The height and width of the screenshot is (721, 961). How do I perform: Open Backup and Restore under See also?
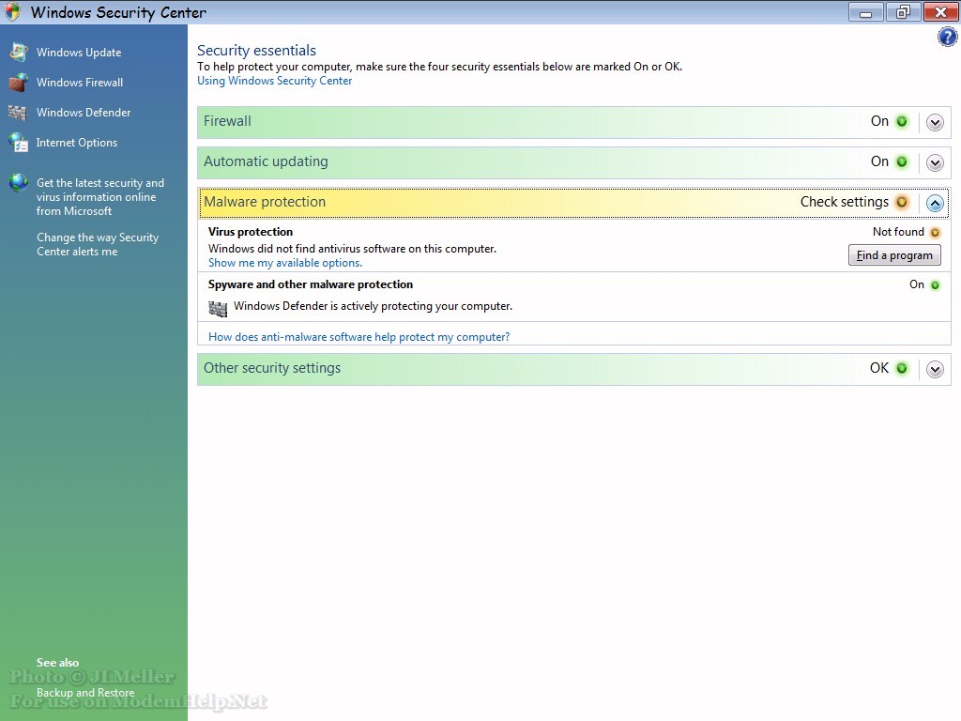click(x=85, y=692)
